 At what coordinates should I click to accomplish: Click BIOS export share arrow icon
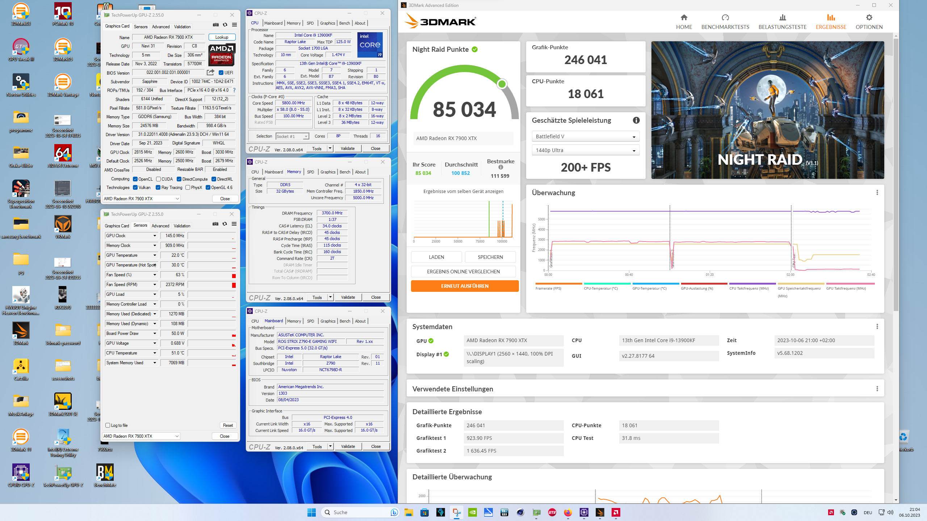[210, 72]
